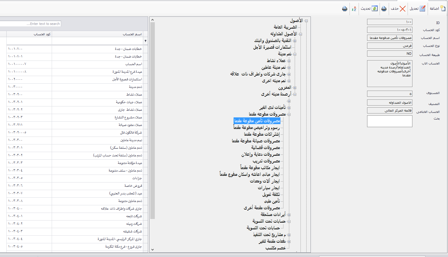Click the Enter text to search field
The image size is (448, 257).
pyautogui.click(x=30, y=24)
